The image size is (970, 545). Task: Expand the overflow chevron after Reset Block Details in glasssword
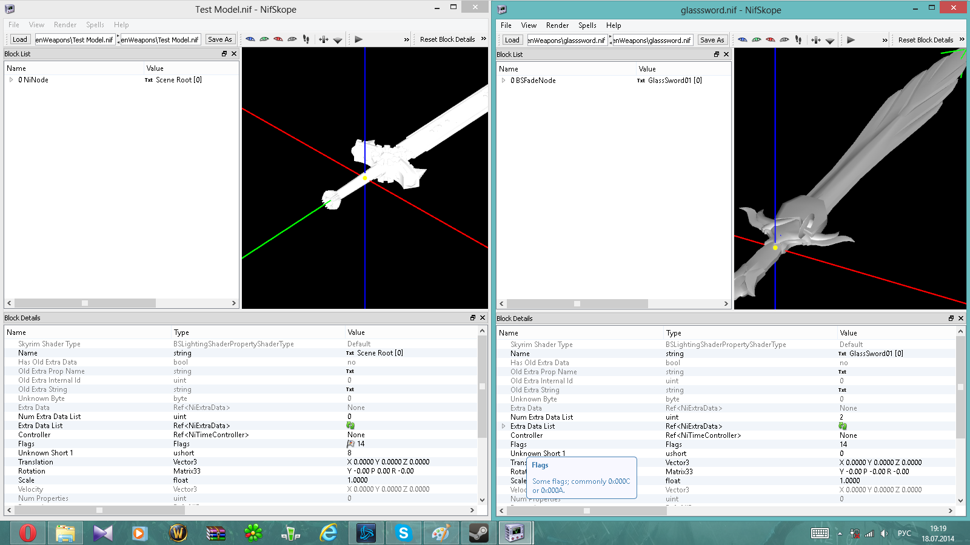point(962,39)
